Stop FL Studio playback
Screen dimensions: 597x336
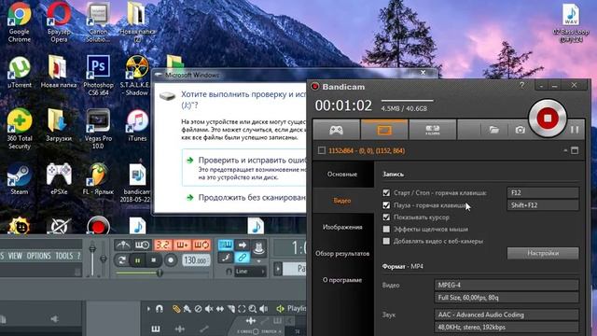(x=153, y=260)
